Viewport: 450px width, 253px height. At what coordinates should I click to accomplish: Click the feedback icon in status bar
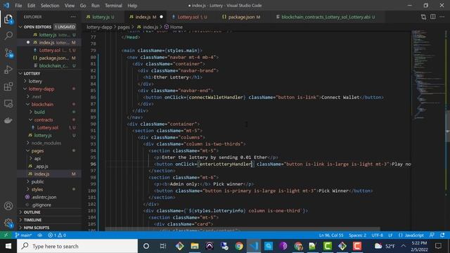pyautogui.click(x=432, y=235)
